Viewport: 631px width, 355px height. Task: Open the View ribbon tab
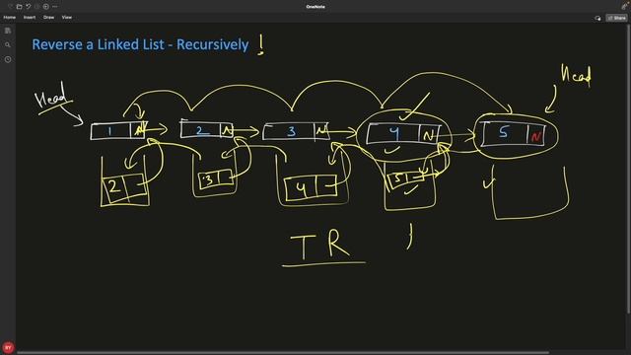point(67,18)
